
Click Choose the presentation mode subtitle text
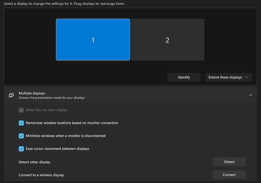tap(52, 98)
